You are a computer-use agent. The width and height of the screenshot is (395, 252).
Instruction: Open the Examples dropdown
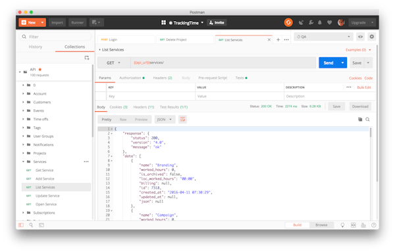tap(358, 50)
